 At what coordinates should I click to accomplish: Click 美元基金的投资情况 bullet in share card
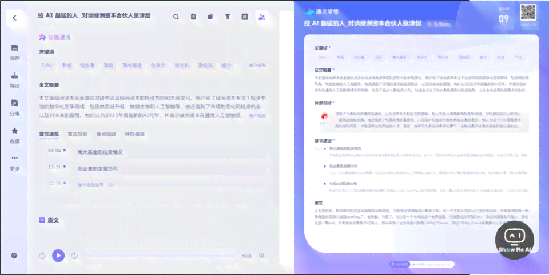345,148
